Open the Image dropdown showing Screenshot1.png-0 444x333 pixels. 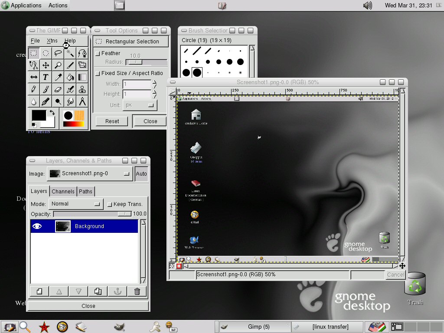coord(90,174)
